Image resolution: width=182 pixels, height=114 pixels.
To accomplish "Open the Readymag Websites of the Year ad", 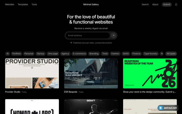I will (150, 74).
